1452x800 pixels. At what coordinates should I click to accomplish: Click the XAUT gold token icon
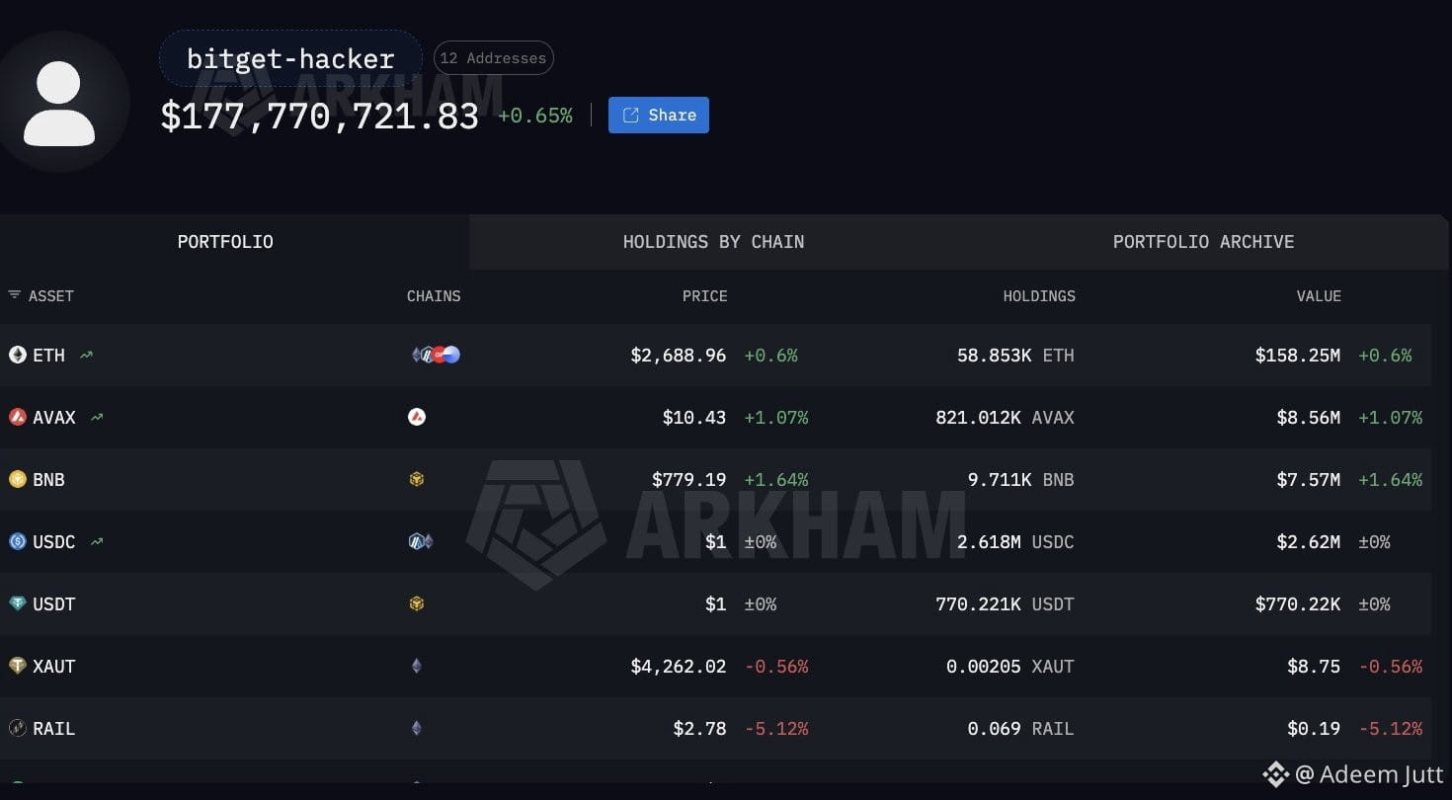point(18,666)
